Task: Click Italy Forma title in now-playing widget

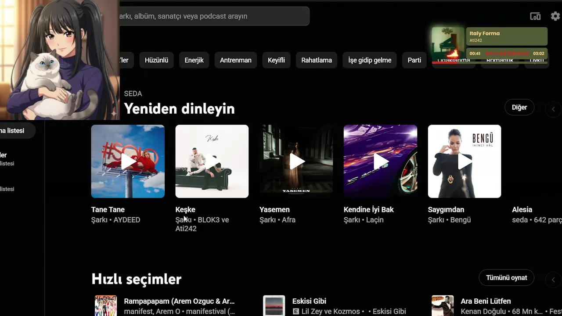Action: click(485, 33)
